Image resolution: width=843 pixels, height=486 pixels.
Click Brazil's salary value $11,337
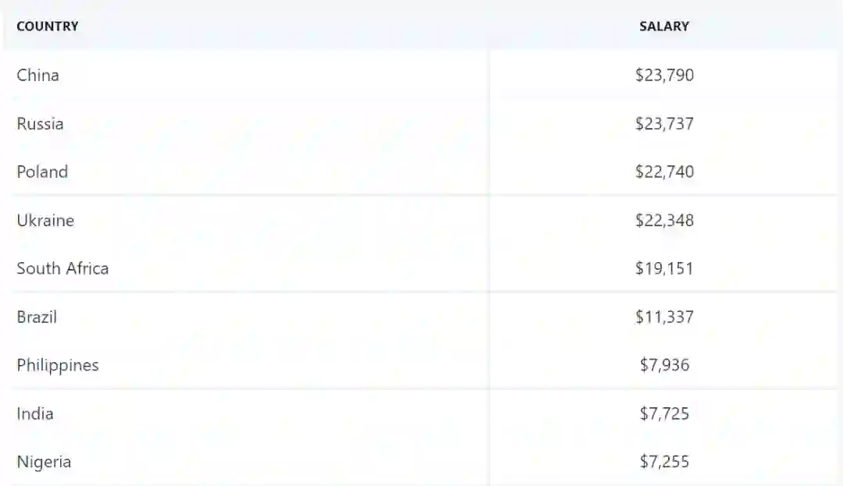point(664,317)
